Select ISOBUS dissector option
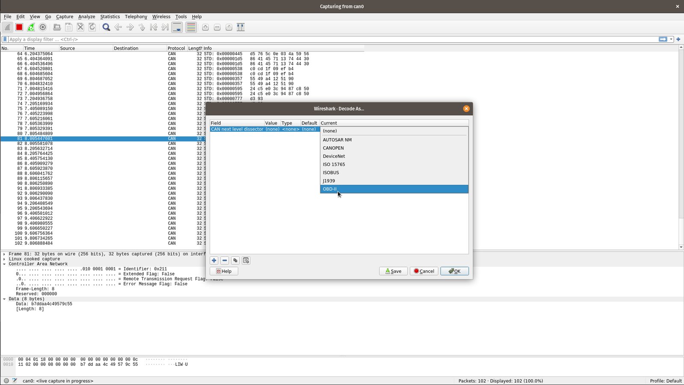684x385 pixels. 394,173
